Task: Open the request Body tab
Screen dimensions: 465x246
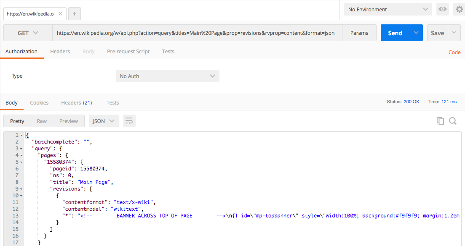Action: [88, 52]
